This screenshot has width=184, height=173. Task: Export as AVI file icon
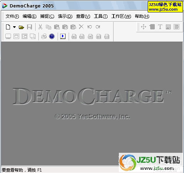click(82, 37)
